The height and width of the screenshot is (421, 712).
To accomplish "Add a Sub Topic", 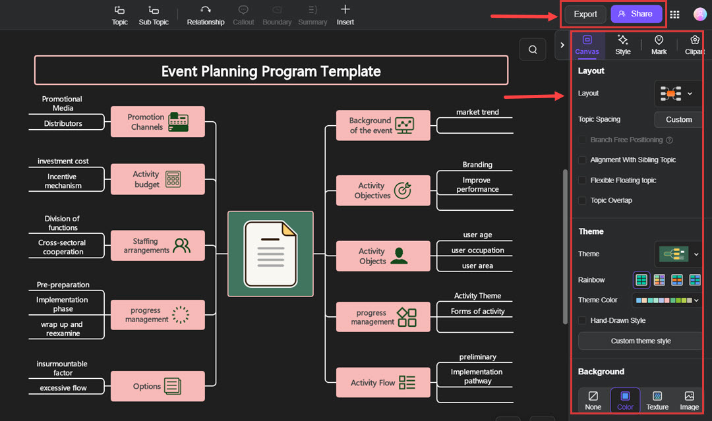I will point(154,14).
